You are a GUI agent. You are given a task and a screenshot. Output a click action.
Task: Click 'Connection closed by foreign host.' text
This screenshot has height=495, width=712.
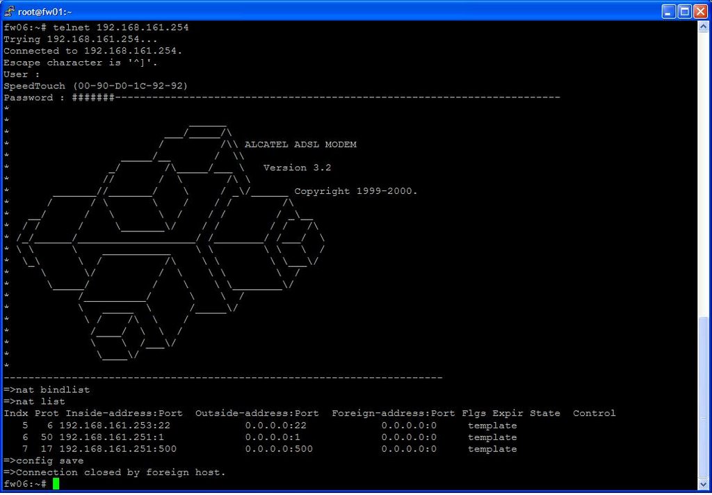coord(121,472)
